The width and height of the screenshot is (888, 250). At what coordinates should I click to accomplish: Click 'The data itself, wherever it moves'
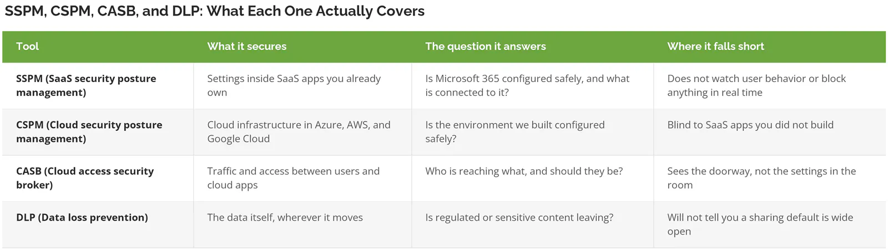tap(285, 217)
